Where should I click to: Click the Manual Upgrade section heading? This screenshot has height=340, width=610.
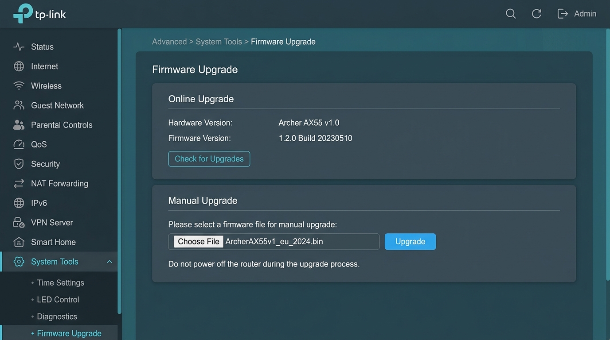pyautogui.click(x=203, y=201)
